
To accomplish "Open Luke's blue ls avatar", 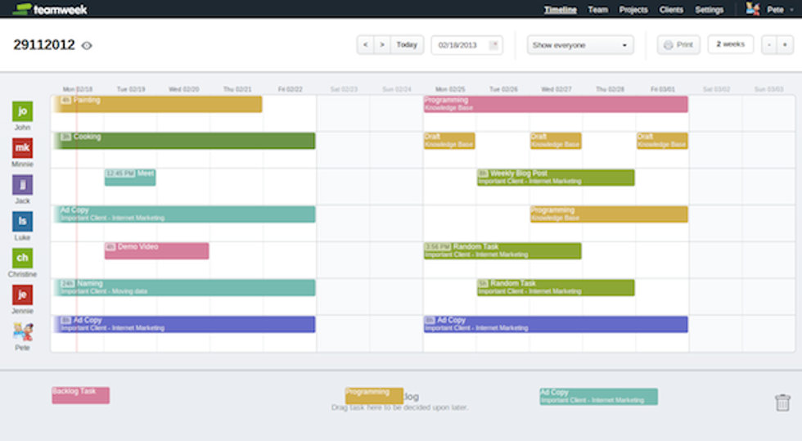I will (x=23, y=222).
